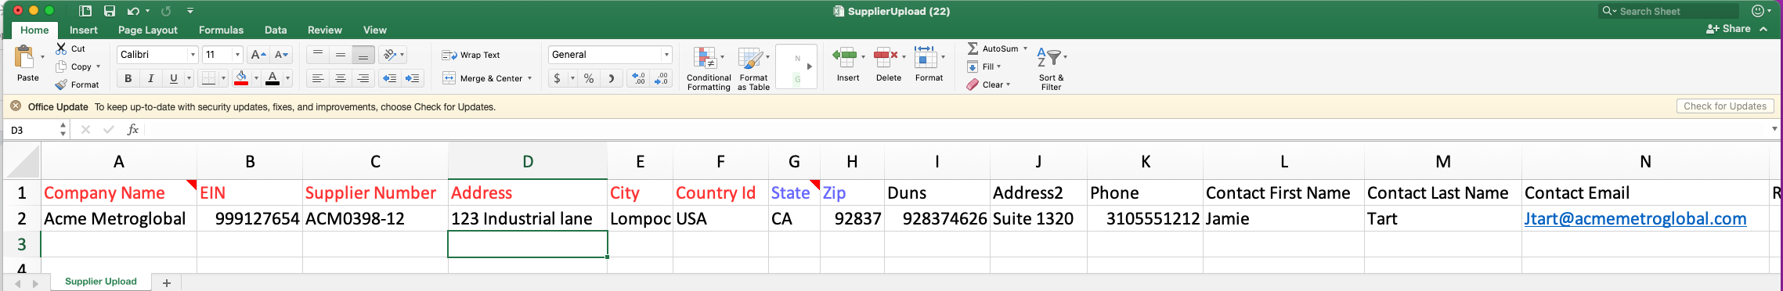1783x291 pixels.
Task: Decrease indent icon
Action: click(389, 78)
